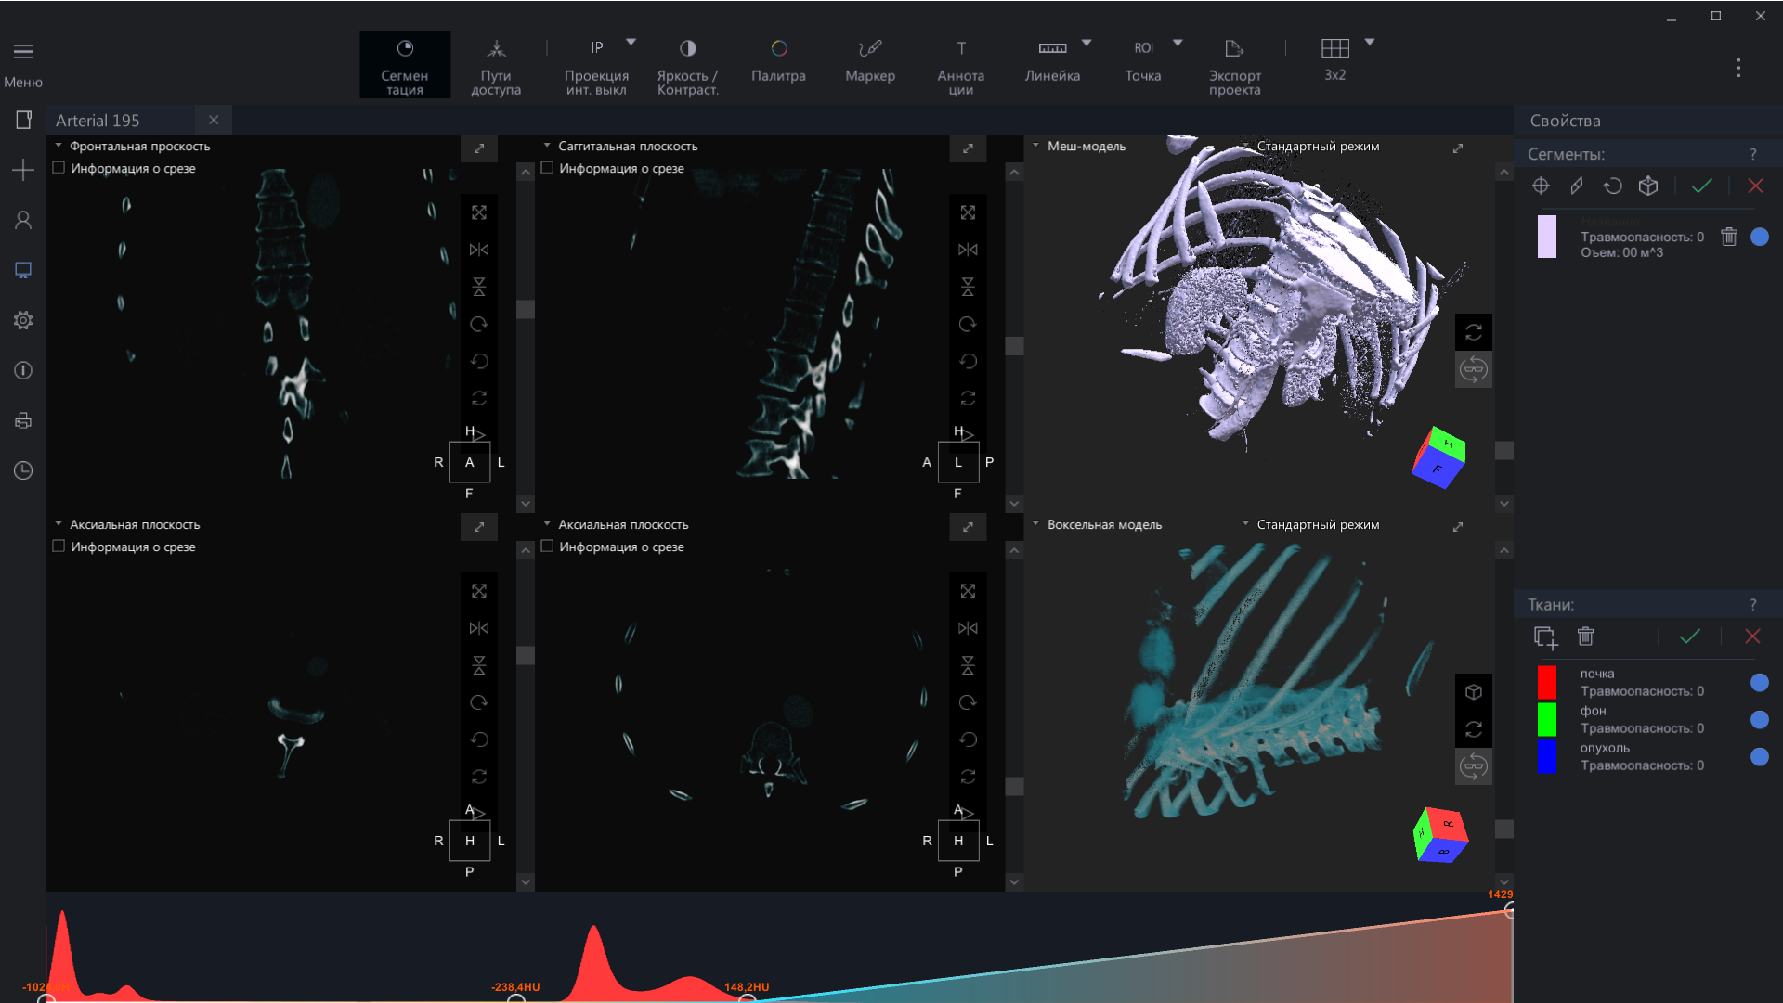The image size is (1783, 1003).
Task: Activate the Маркер tool
Action: pyautogui.click(x=870, y=61)
